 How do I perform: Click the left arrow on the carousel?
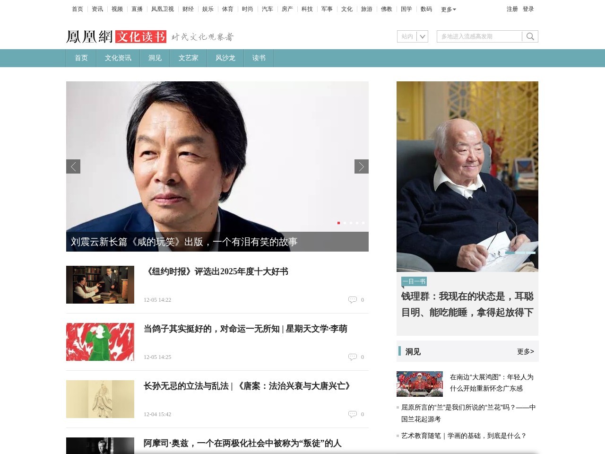pyautogui.click(x=73, y=166)
